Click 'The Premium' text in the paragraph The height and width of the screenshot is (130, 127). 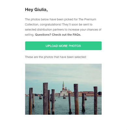coord(87,19)
